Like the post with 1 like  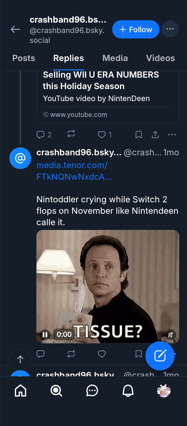(x=102, y=135)
